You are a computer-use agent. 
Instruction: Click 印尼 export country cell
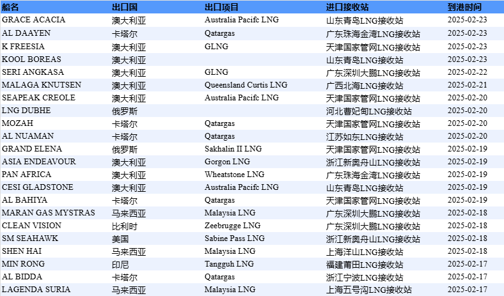pos(120,265)
